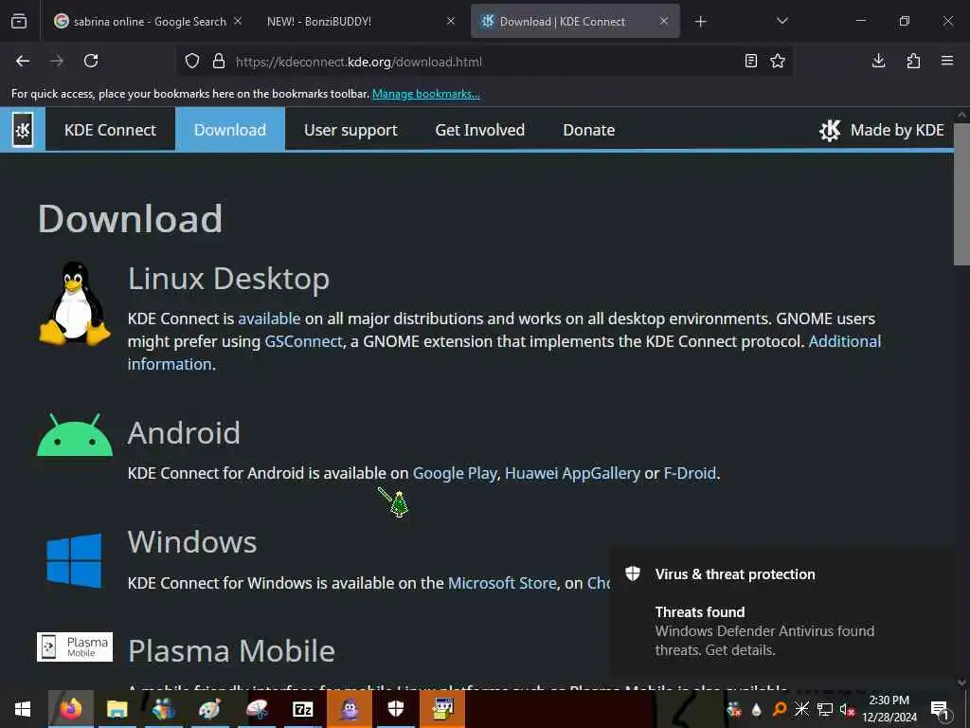
Task: Click the site security padlock icon
Action: pyautogui.click(x=219, y=62)
